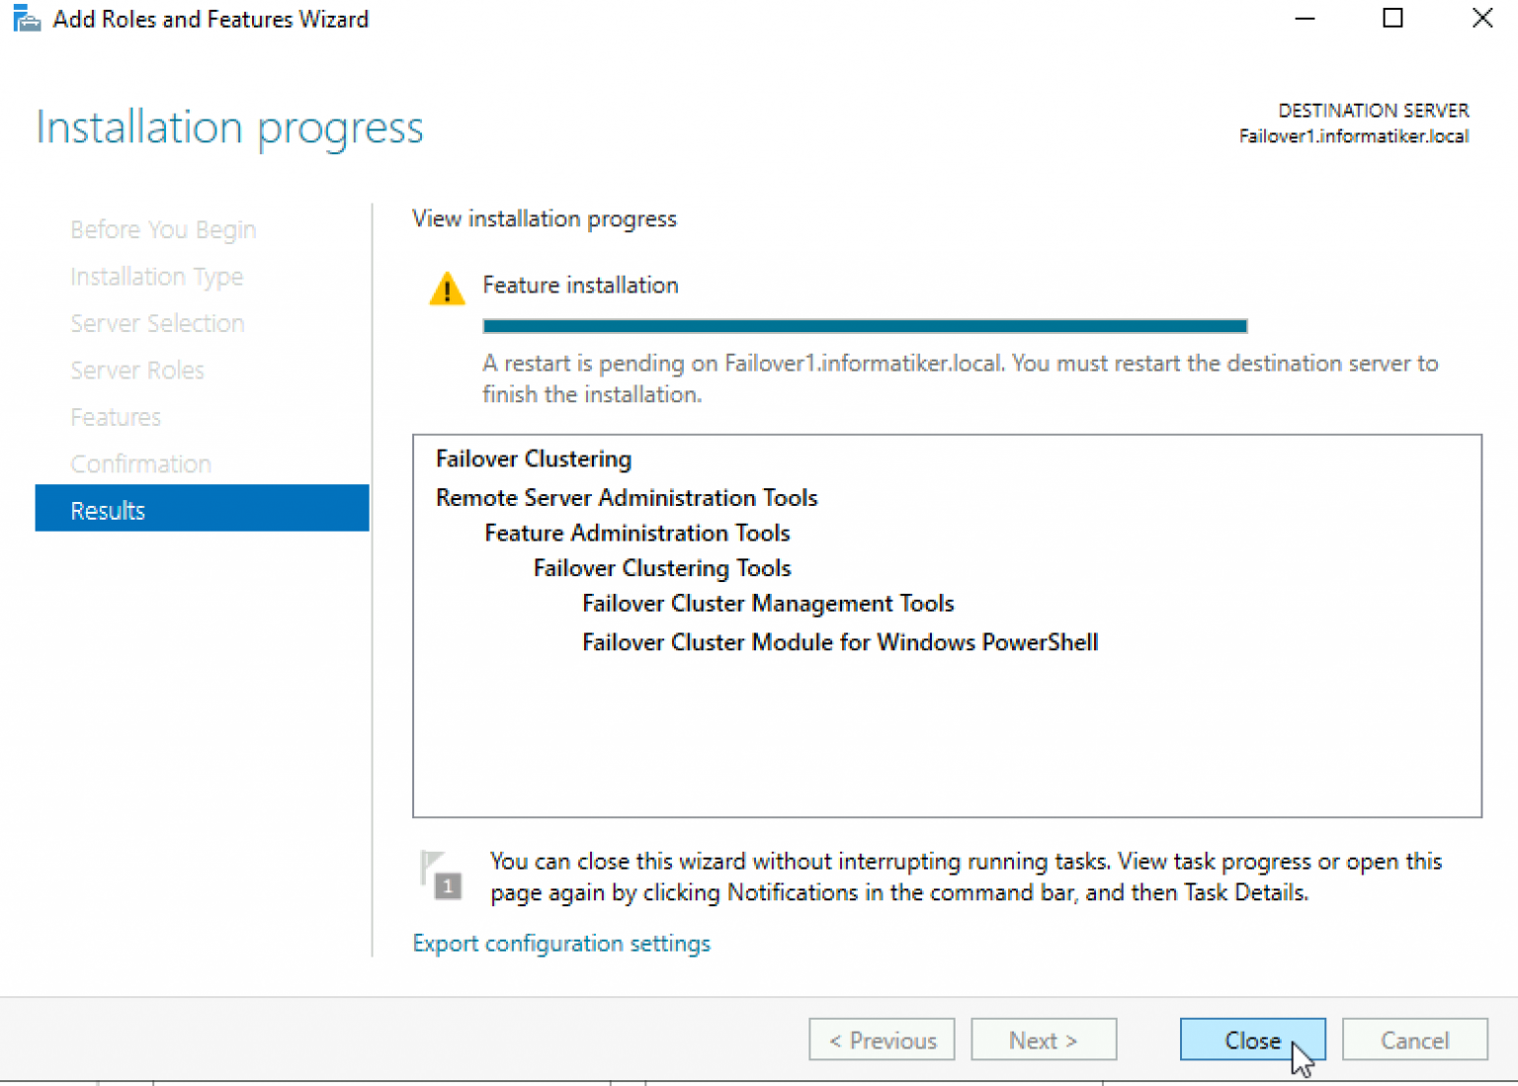Open Export configuration settings
Viewport: 1518px width, 1086px height.
[x=561, y=943]
